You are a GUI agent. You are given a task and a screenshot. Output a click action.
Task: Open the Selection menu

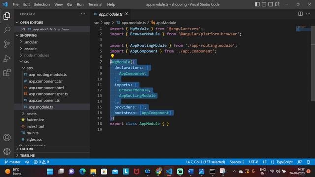coord(42,4)
